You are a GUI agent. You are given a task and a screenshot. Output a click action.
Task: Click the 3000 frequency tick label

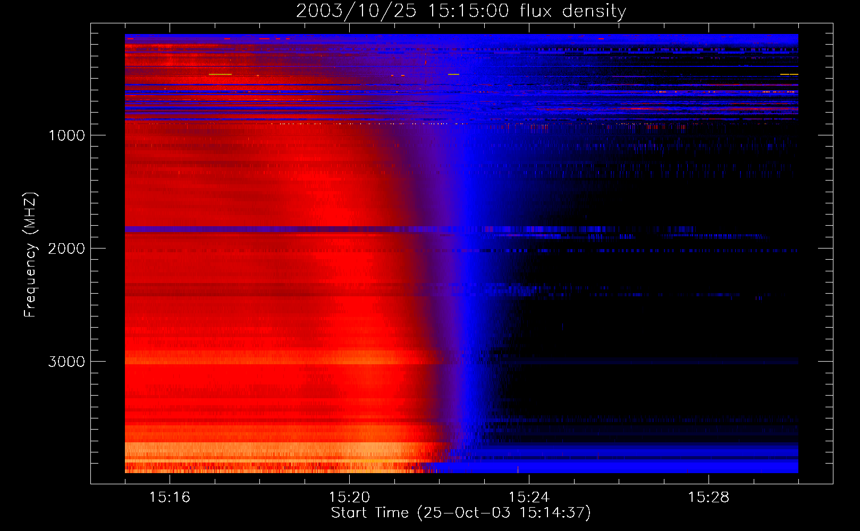pos(67,362)
